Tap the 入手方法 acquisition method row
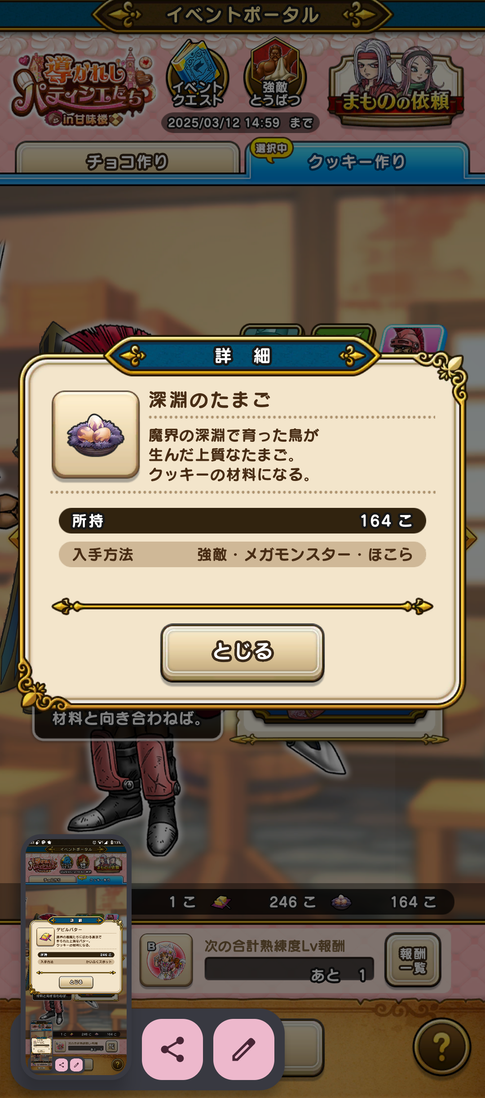Image resolution: width=485 pixels, height=1098 pixels. coord(242,554)
